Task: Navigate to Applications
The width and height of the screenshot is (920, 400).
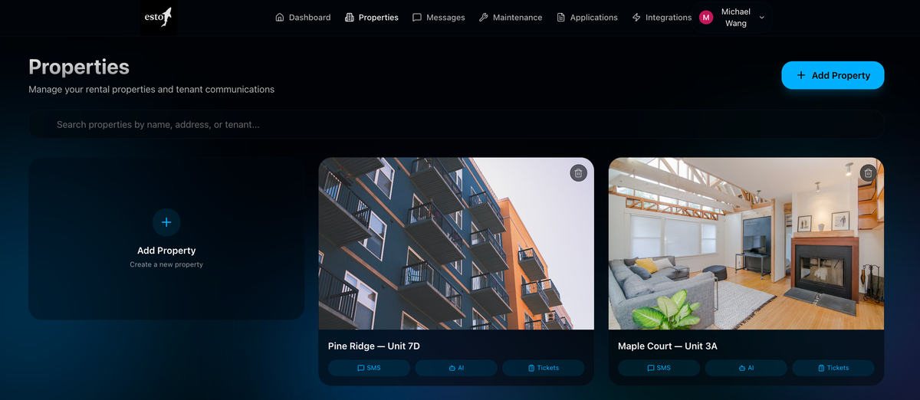Action: click(587, 17)
